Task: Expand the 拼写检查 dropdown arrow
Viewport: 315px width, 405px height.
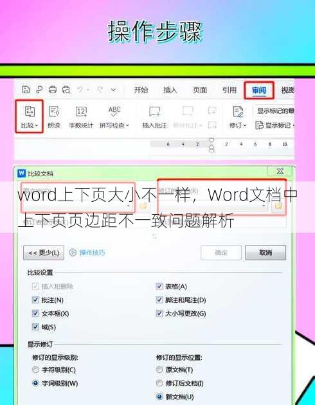Action: (x=127, y=125)
